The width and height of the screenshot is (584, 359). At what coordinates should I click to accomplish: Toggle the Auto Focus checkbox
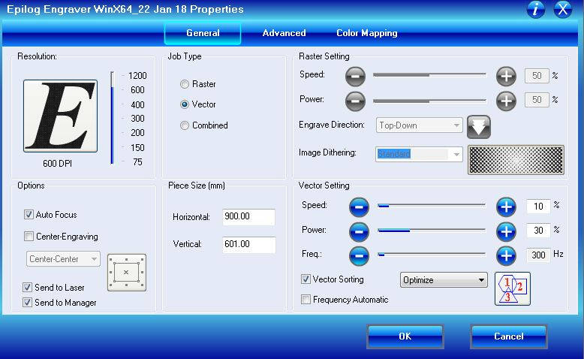(x=29, y=214)
